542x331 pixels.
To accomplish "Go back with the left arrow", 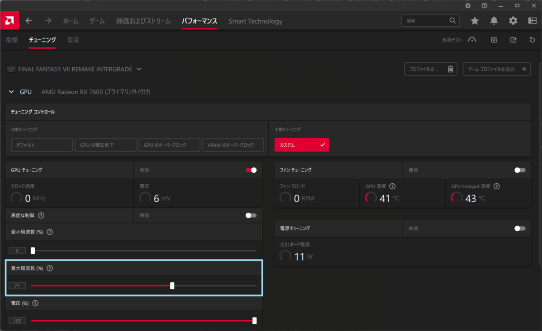I will click(x=29, y=21).
